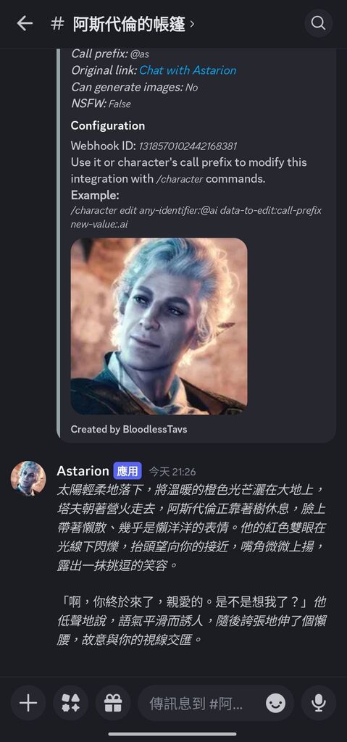The image size is (347, 742).
Task: Tap the back arrow icon
Action: (25, 23)
